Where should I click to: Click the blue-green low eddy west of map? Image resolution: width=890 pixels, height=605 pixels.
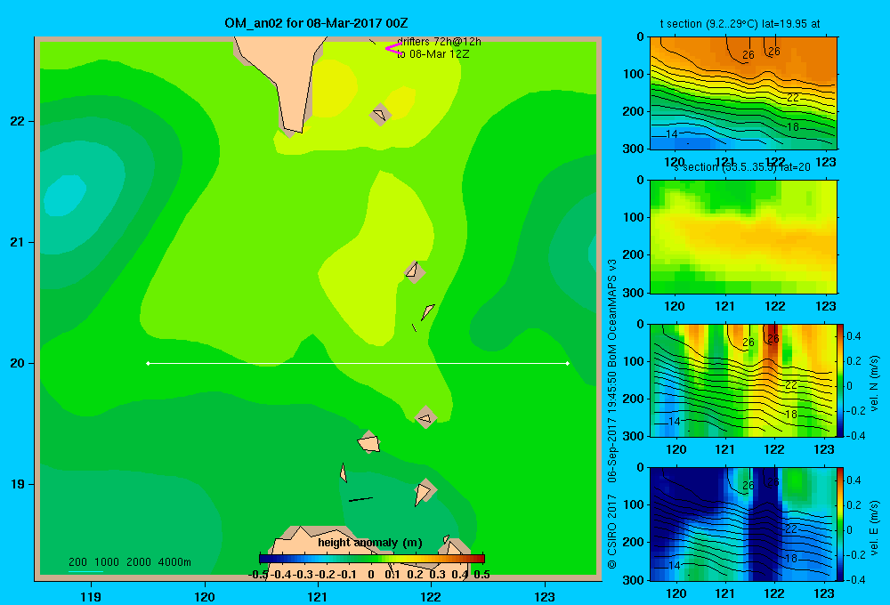click(65, 196)
